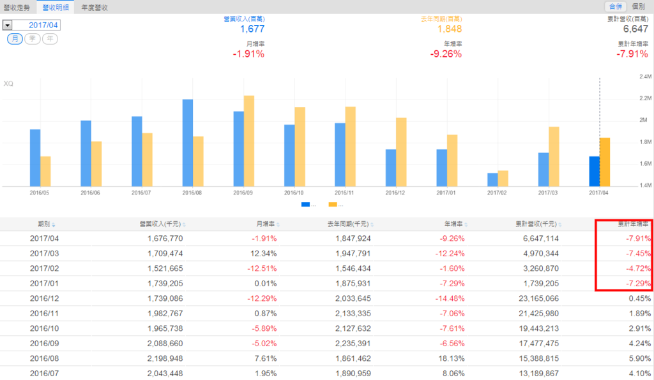Click the blue revenue bar for 2017/02
Viewport: 654px width, 380px height.
(492, 180)
